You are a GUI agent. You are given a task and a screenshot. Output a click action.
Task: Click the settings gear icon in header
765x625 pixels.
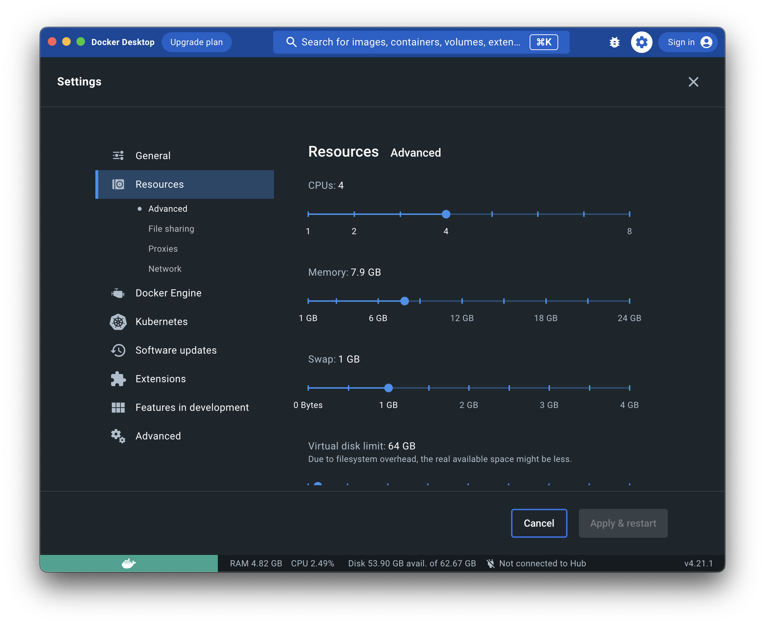641,42
